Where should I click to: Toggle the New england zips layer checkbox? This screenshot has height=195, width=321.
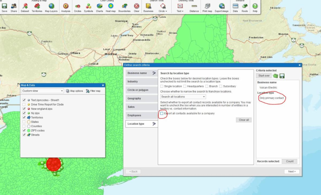point(24,109)
